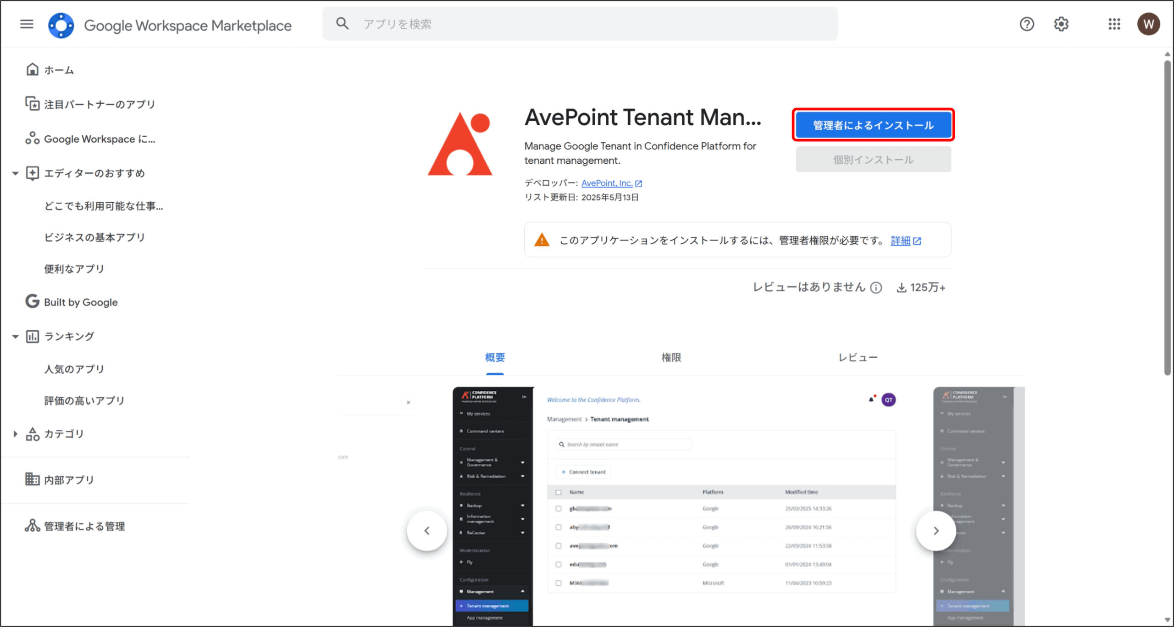This screenshot has height=627, width=1174.
Task: Open the W account avatar
Action: [1148, 24]
